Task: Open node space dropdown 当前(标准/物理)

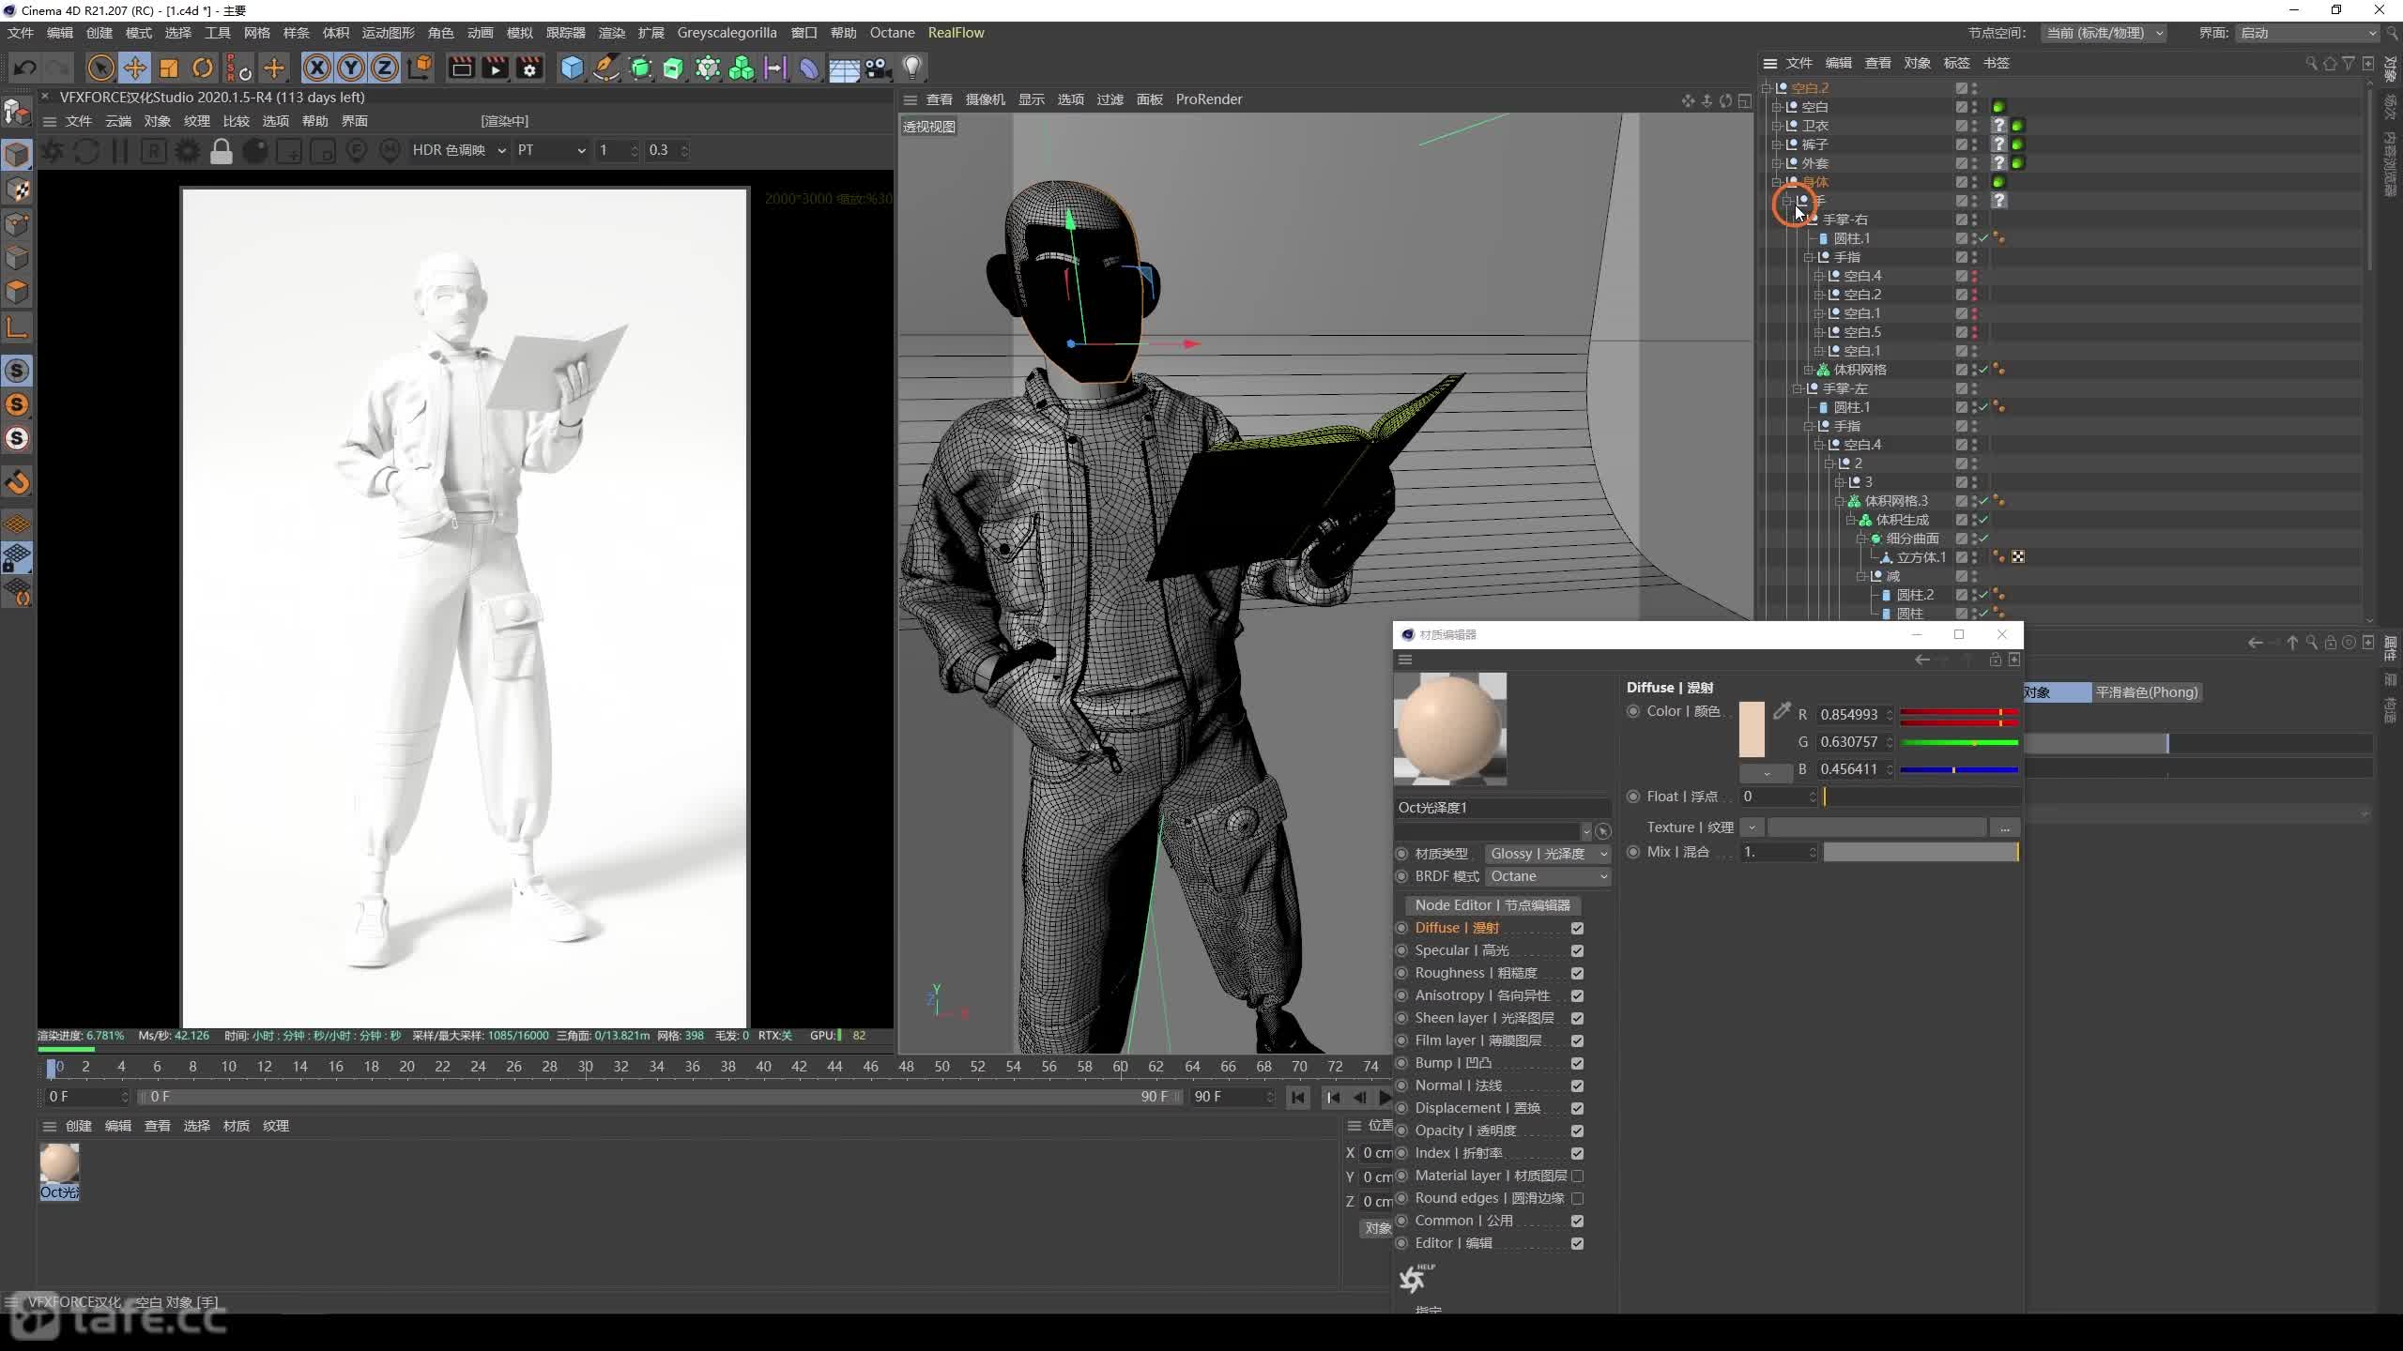Action: (x=2104, y=33)
